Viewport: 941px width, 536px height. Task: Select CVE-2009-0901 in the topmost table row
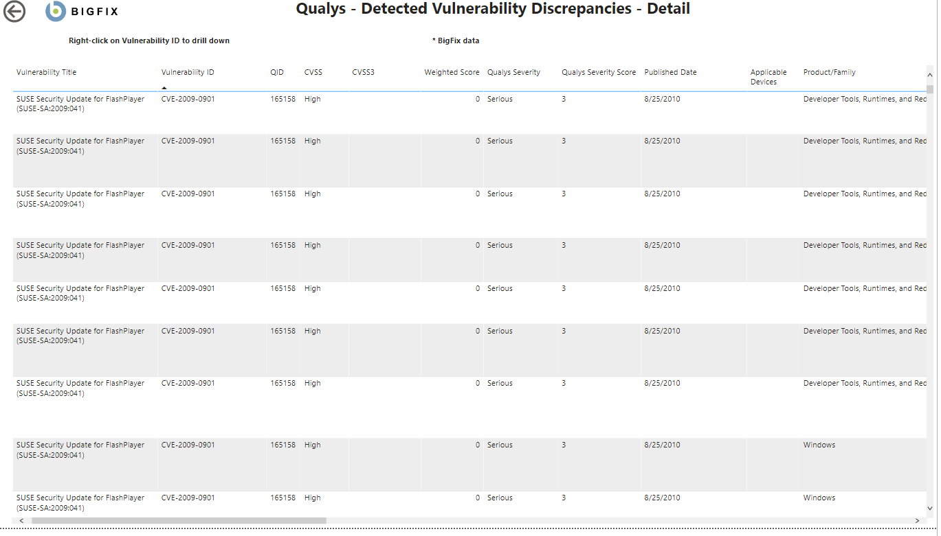pyautogui.click(x=188, y=99)
